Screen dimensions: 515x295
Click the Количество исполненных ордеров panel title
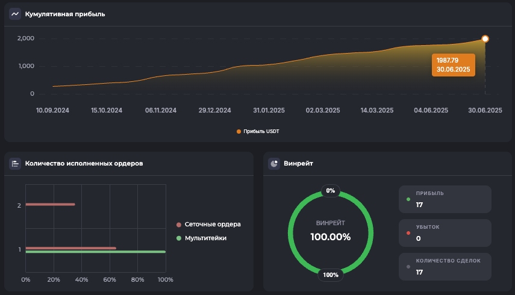coord(84,163)
